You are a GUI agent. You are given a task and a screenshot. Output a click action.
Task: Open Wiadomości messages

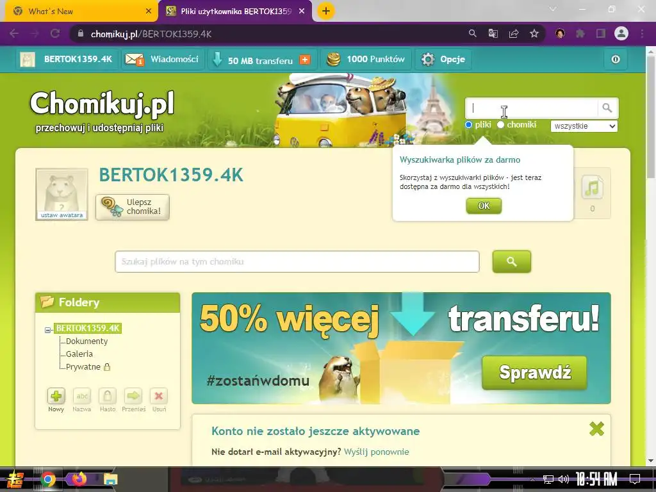162,60
